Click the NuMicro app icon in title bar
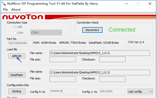157x98 pixels. (x=4, y=4)
